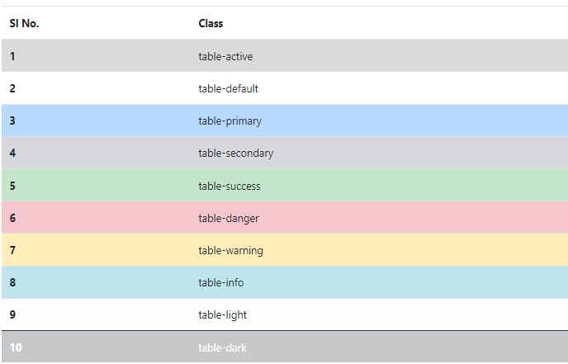Select serial number 5 in the green row
568x364 pixels.
[x=12, y=186]
